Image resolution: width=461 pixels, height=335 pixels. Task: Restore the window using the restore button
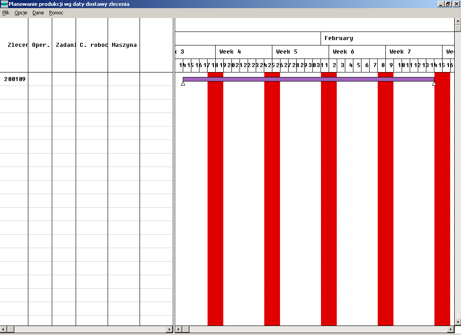(448, 4)
